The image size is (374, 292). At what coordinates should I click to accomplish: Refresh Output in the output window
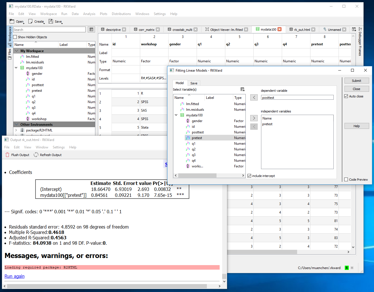point(47,155)
